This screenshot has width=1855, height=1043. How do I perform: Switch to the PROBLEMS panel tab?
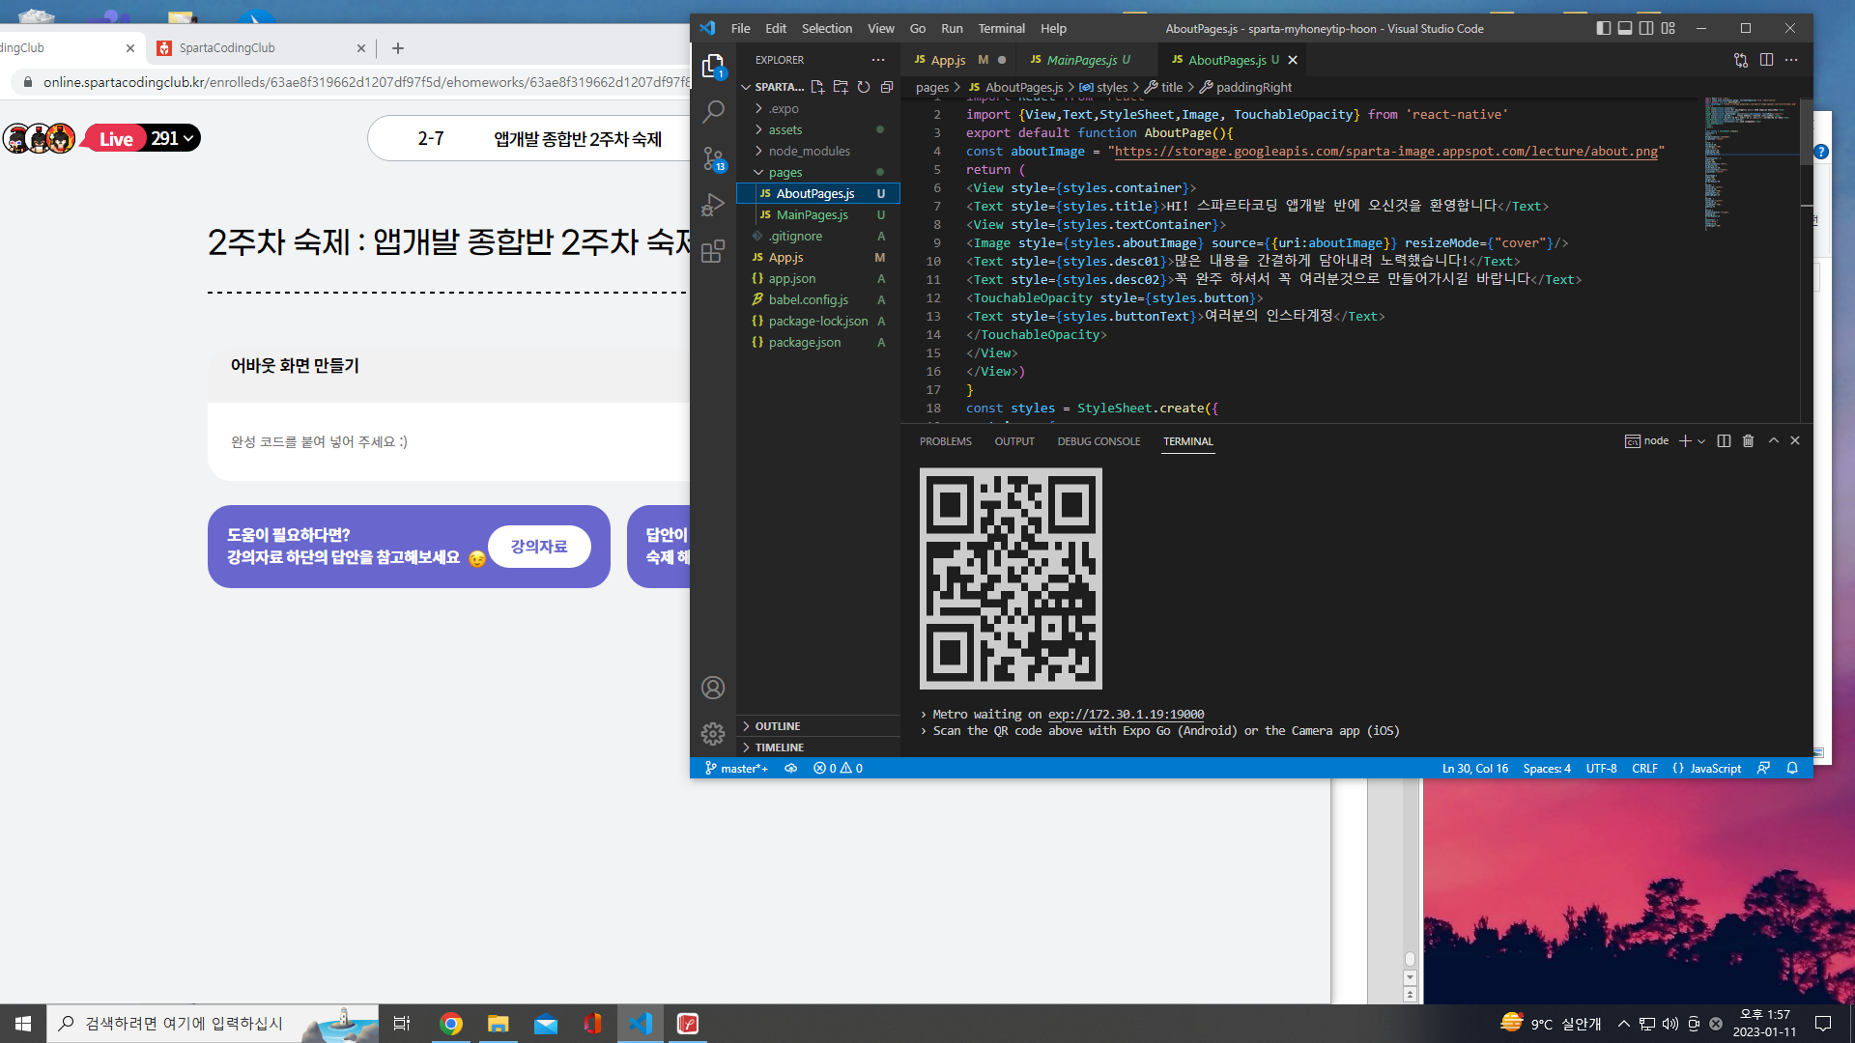click(x=945, y=441)
